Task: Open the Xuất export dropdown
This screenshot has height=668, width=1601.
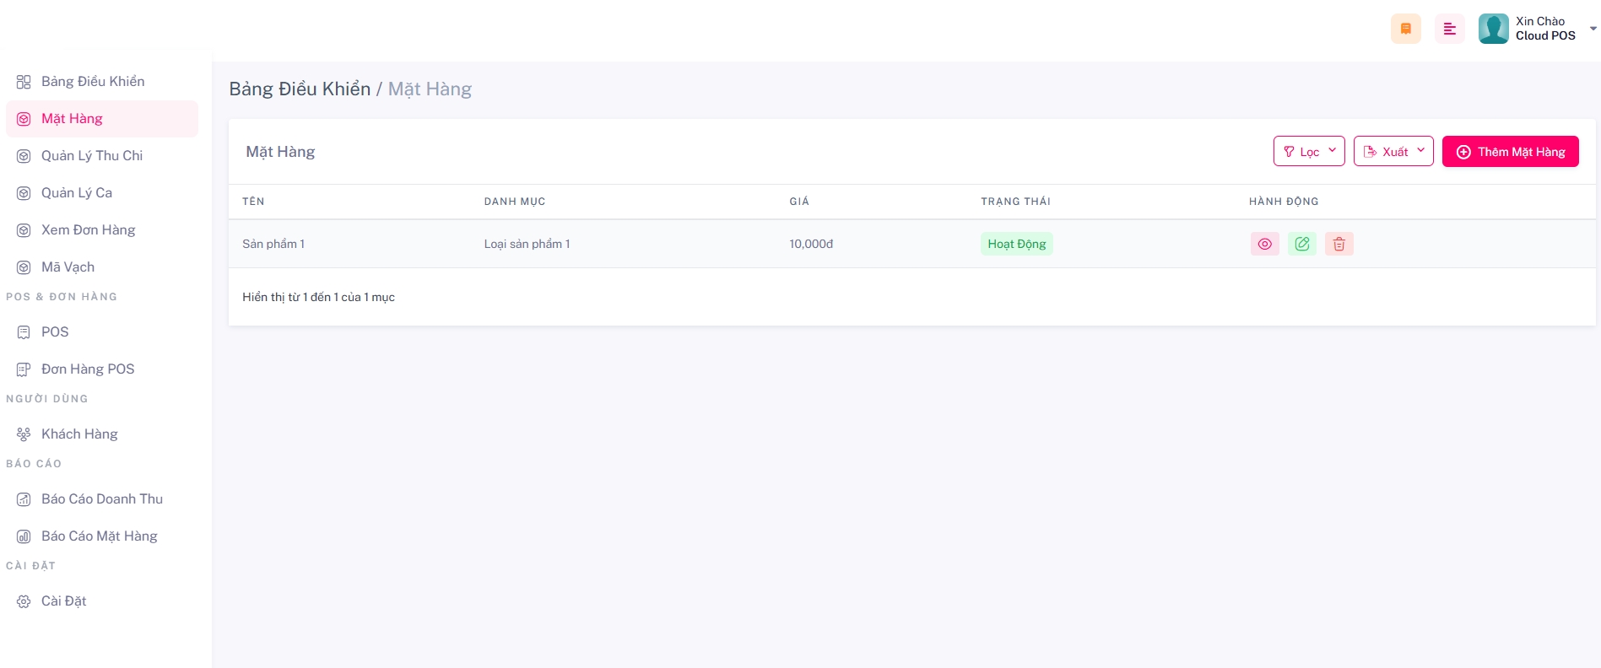Action: [x=1393, y=152]
